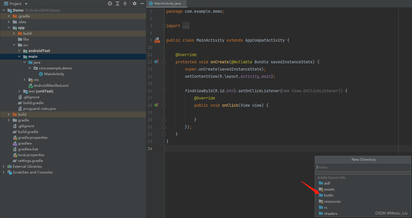Hide the Project panel using the minus icon
Image resolution: width=412 pixels, height=218 pixels.
click(142, 3)
